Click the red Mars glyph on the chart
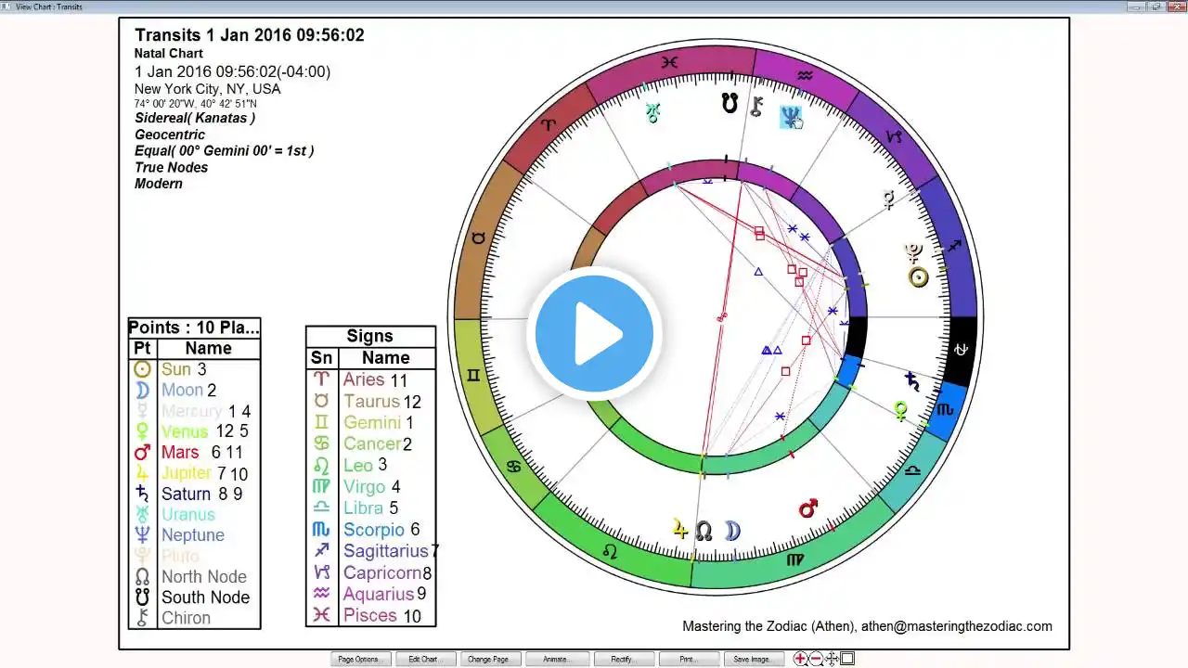The image size is (1188, 668). [x=808, y=508]
